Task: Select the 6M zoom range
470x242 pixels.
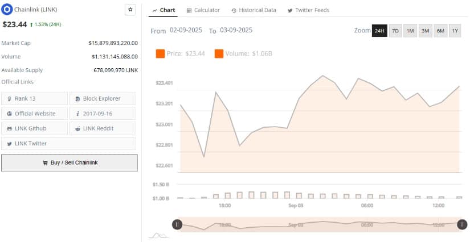Action: [440, 31]
